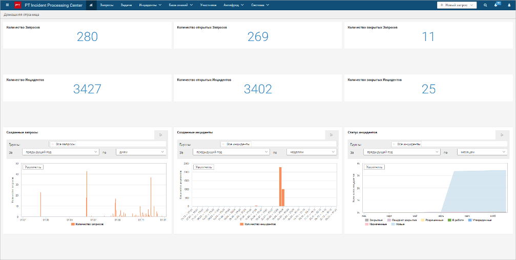Click the blue Утвержденные legend swatch
Screen dimensions: 516x260
(470, 220)
